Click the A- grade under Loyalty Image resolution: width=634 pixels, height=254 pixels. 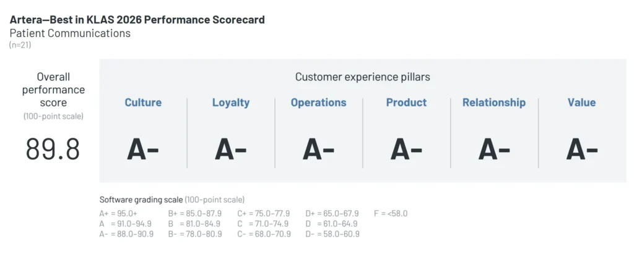(231, 150)
